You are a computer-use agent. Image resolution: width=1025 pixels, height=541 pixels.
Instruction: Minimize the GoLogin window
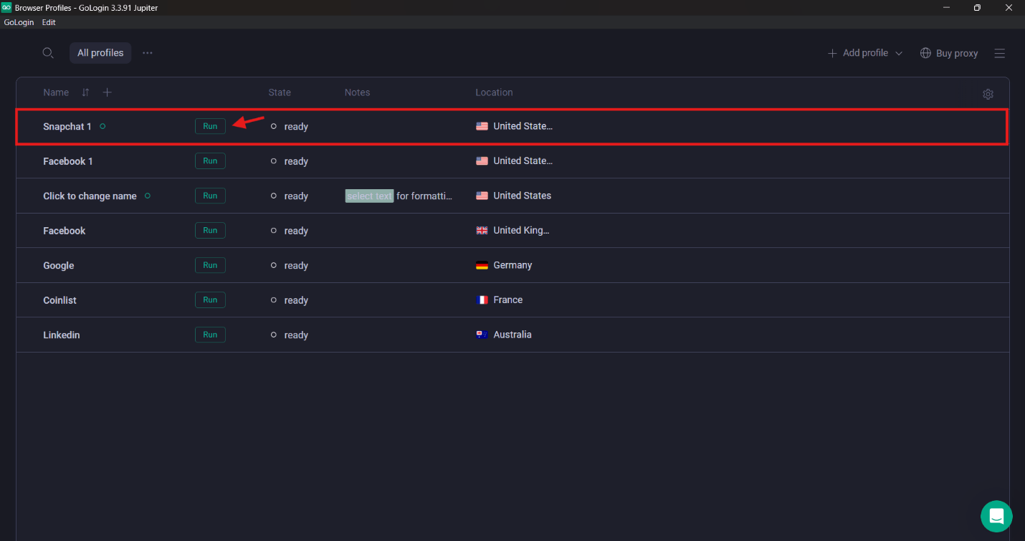point(947,7)
